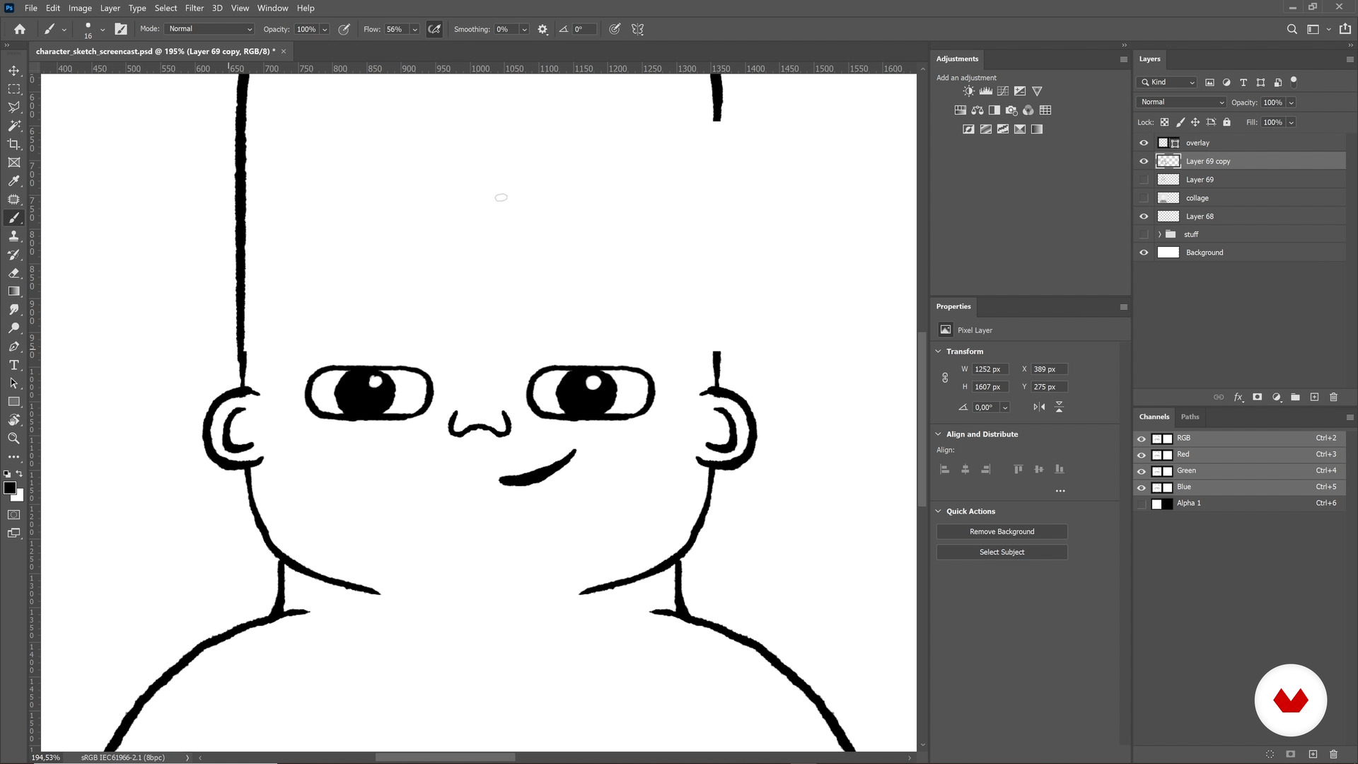The width and height of the screenshot is (1358, 764).
Task: Open layer blend mode Normal dropdown
Action: (1181, 103)
